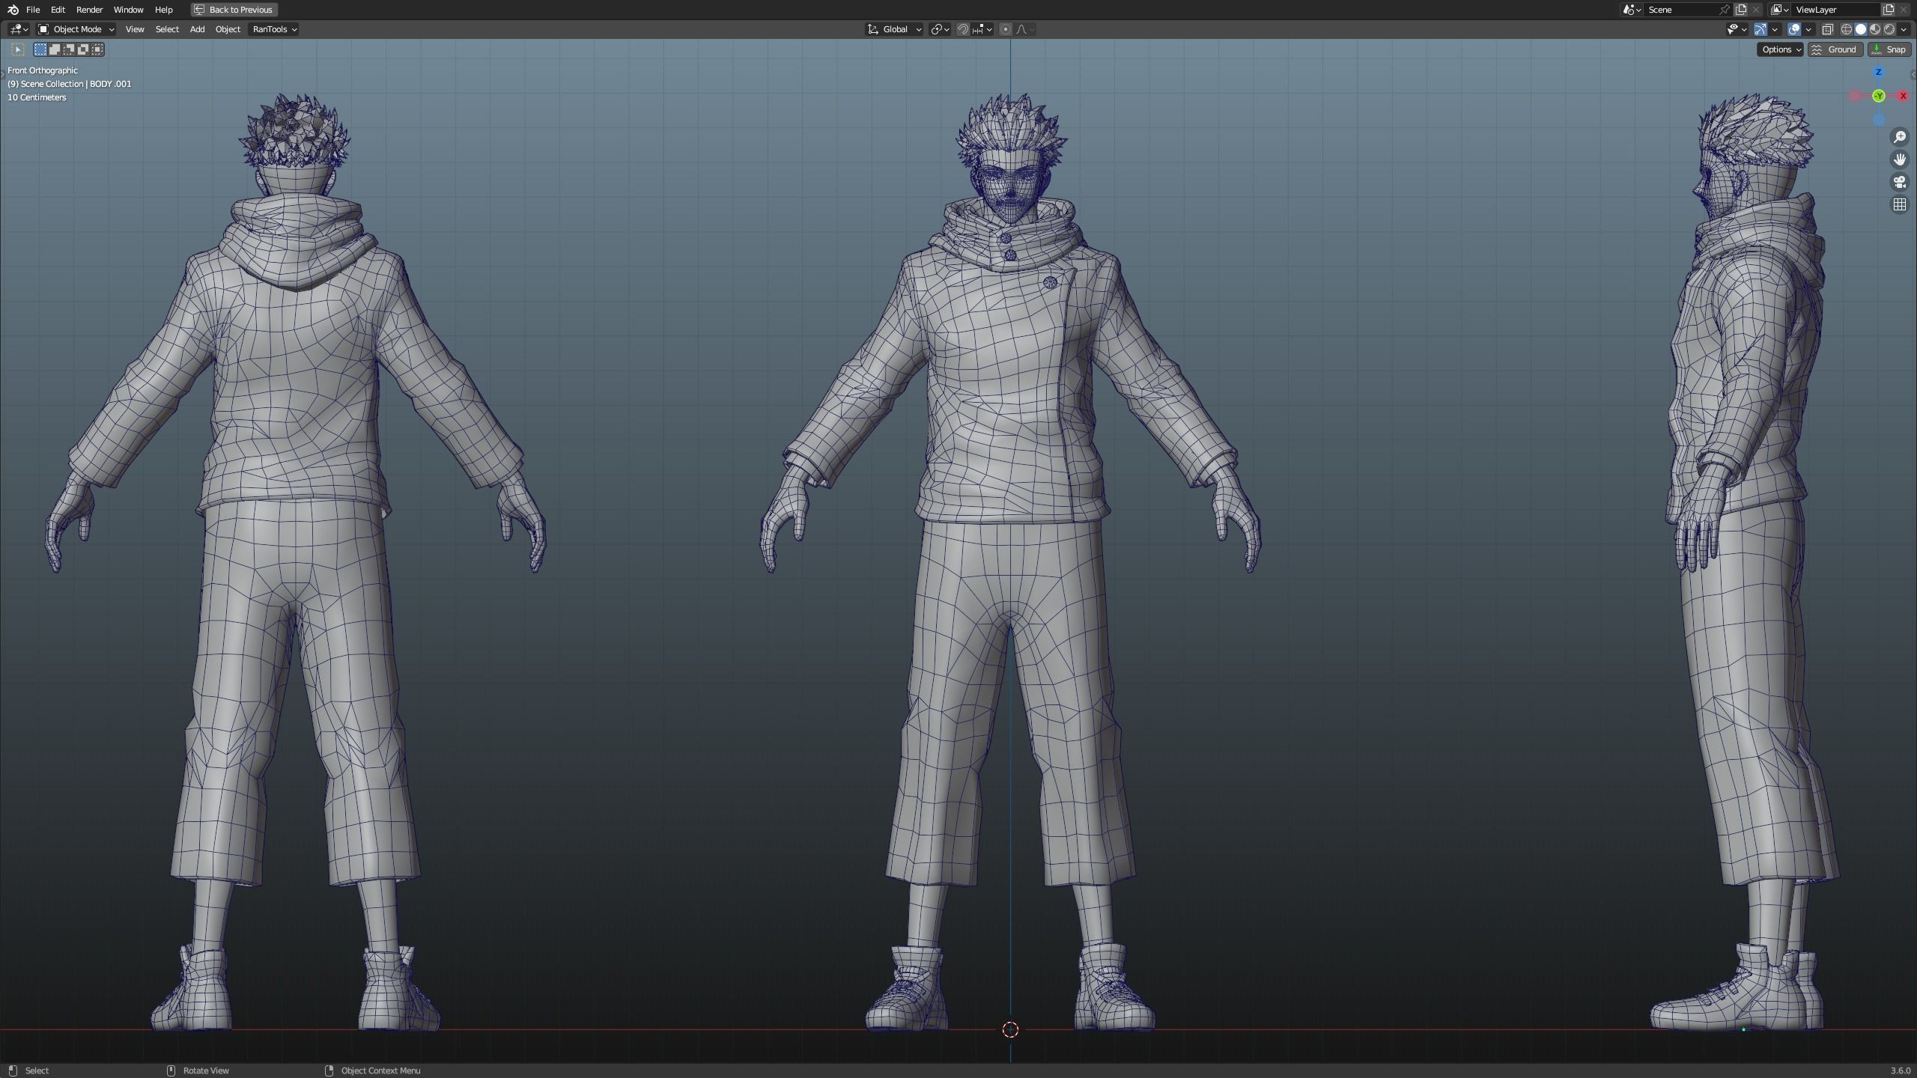Click the negative Z axis gizmo circle
Viewport: 1917px width, 1078px height.
(1878, 119)
